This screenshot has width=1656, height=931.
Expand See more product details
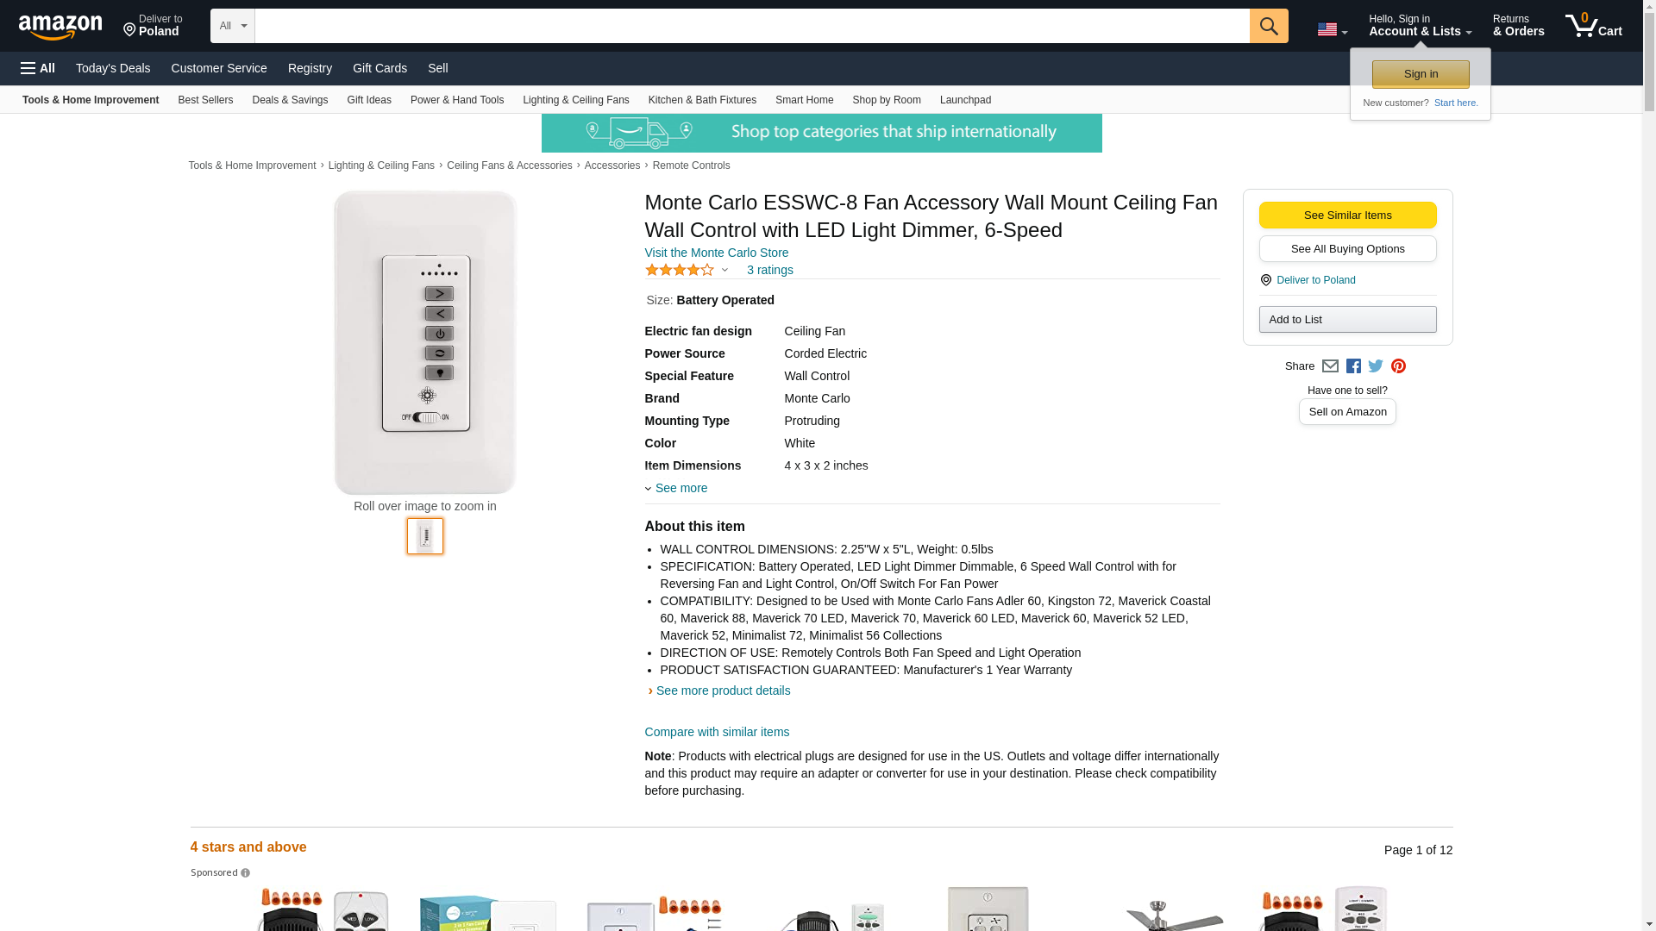[723, 690]
